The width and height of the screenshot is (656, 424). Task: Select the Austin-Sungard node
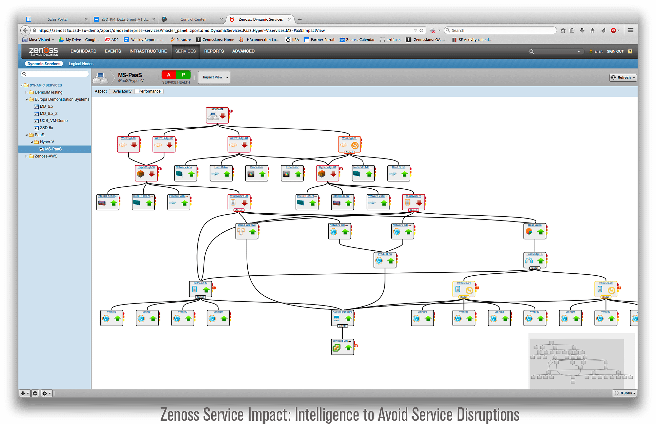(x=342, y=318)
